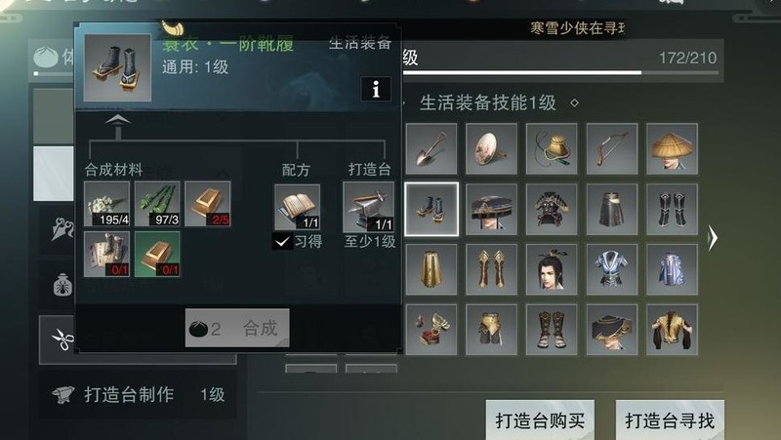Image resolution: width=781 pixels, height=440 pixels.
Task: Open the anvil crafting station slot
Action: pos(369,207)
